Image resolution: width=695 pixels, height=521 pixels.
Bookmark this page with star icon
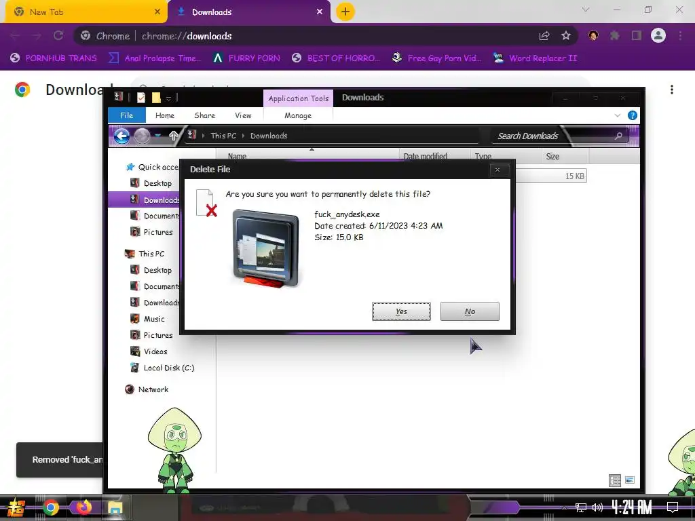pos(566,36)
